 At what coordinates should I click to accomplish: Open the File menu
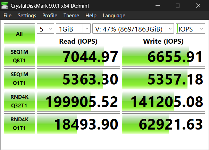[8, 16]
